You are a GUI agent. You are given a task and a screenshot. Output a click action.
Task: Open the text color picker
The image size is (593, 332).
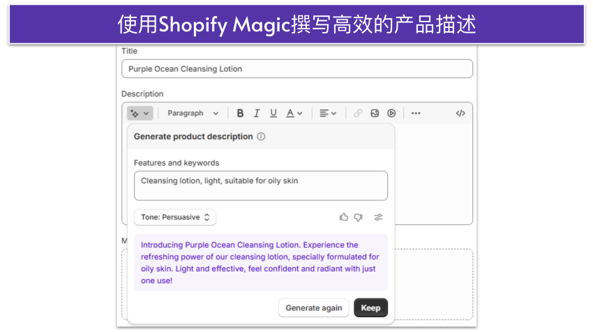click(294, 113)
